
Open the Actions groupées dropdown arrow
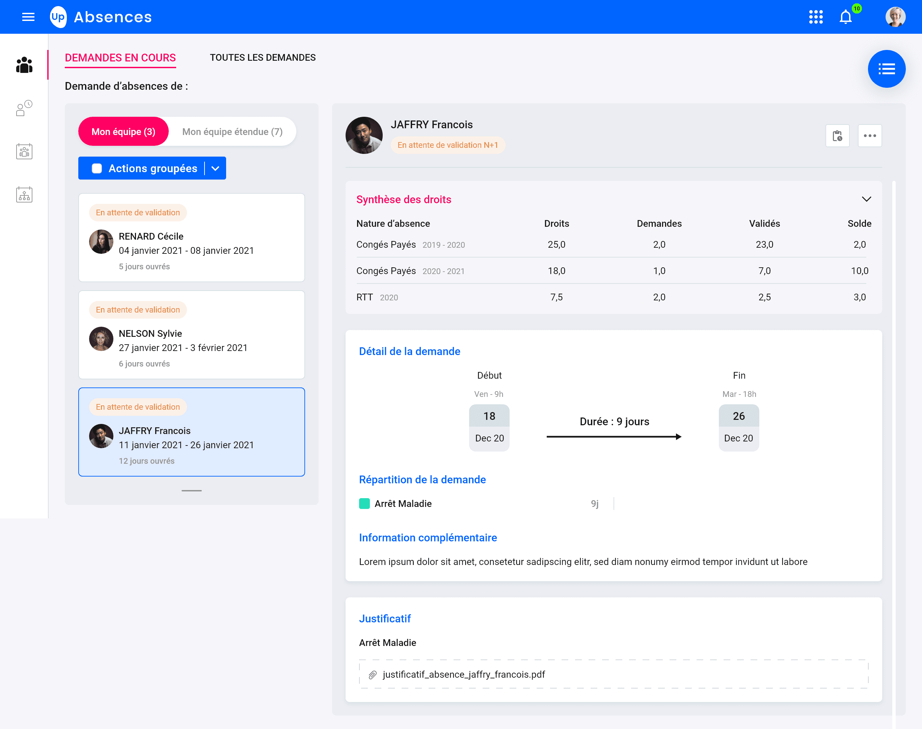tap(216, 169)
